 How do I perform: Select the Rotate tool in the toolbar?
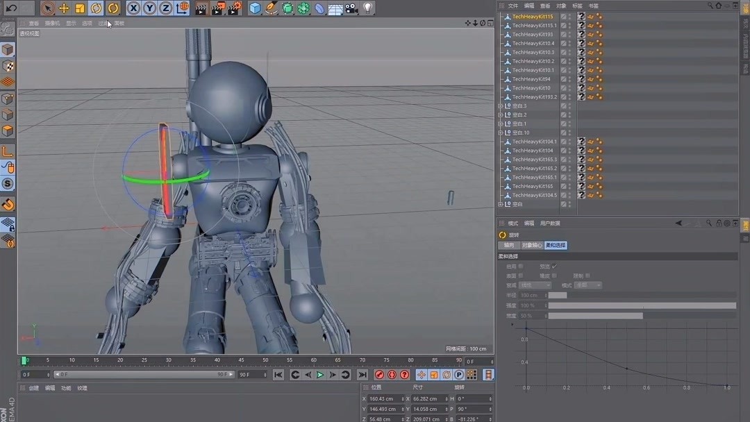pyautogui.click(x=97, y=8)
